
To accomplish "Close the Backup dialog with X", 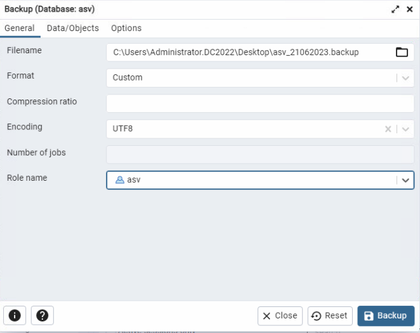I will click(x=410, y=10).
